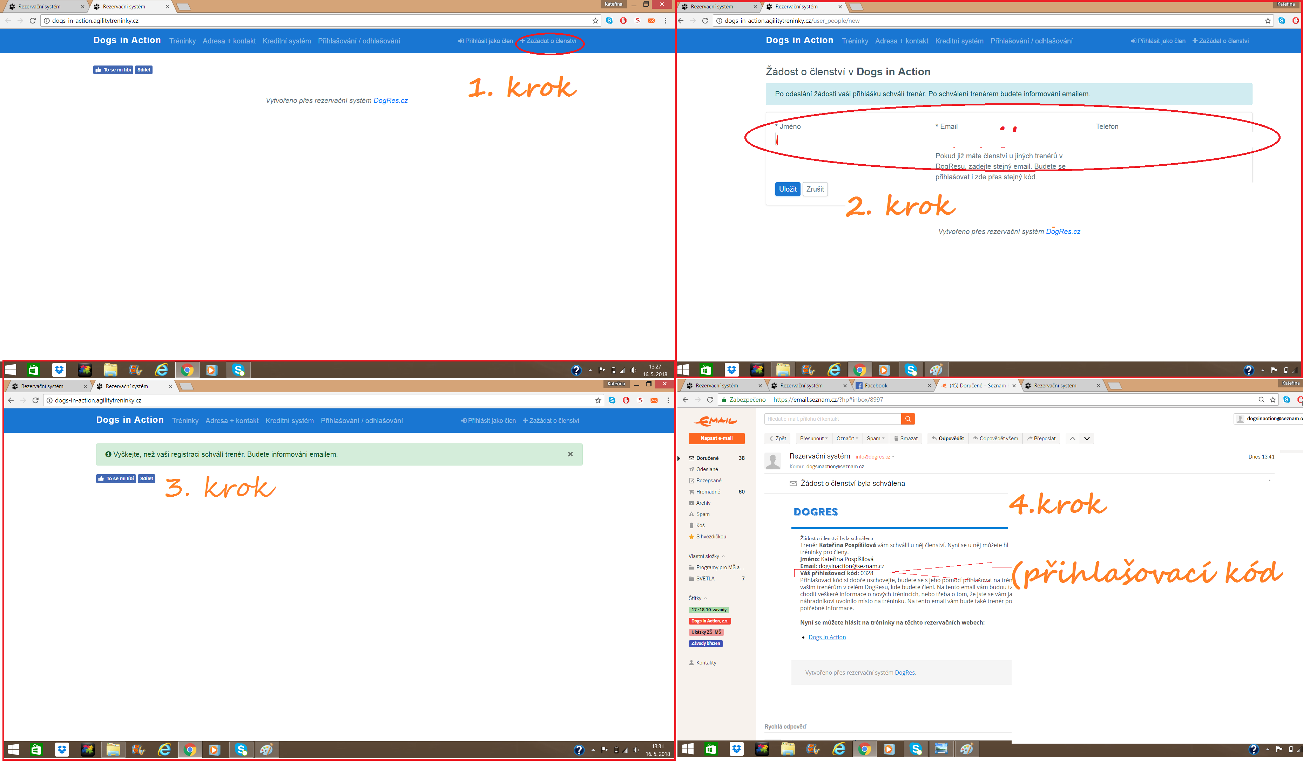
Task: Click into the Email input field
Action: click(1008, 140)
